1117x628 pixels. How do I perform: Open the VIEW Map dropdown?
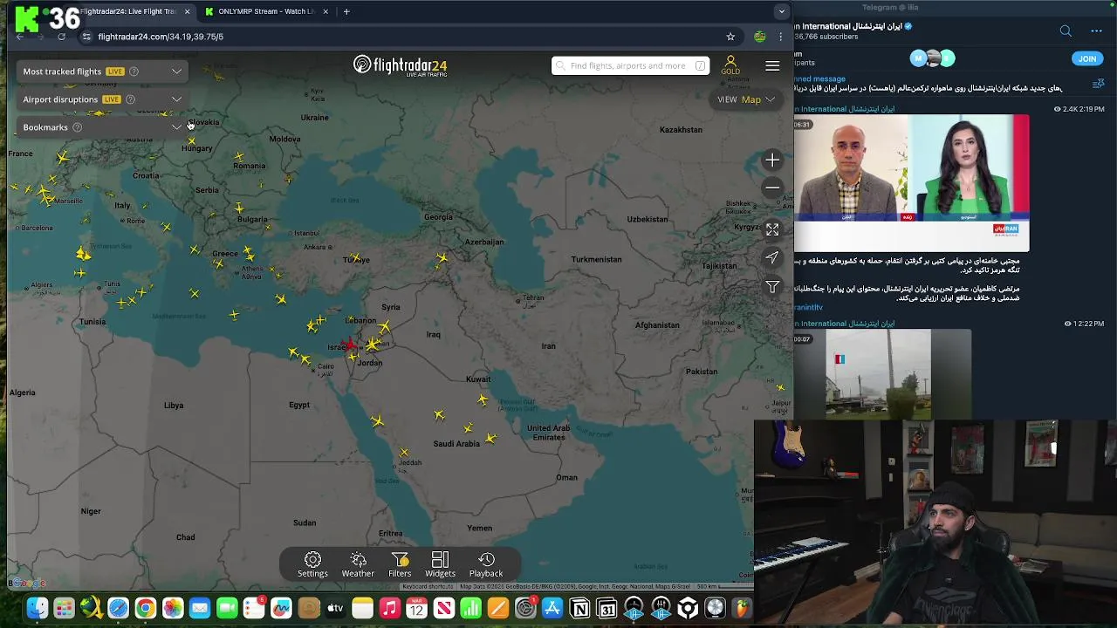click(746, 99)
